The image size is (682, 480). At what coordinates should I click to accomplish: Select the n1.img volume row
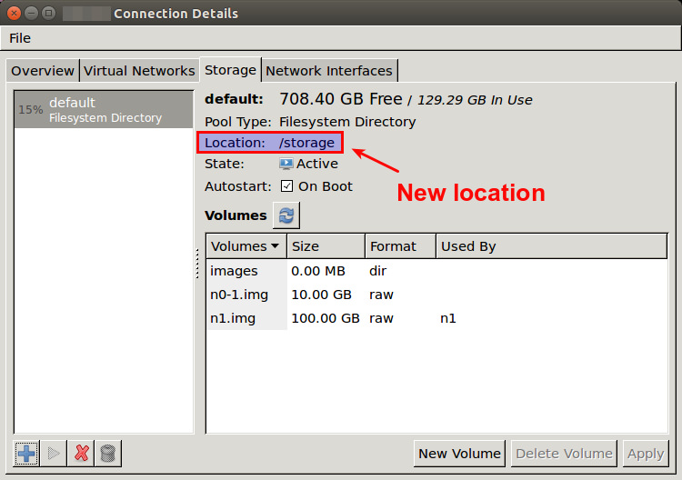[x=233, y=318]
